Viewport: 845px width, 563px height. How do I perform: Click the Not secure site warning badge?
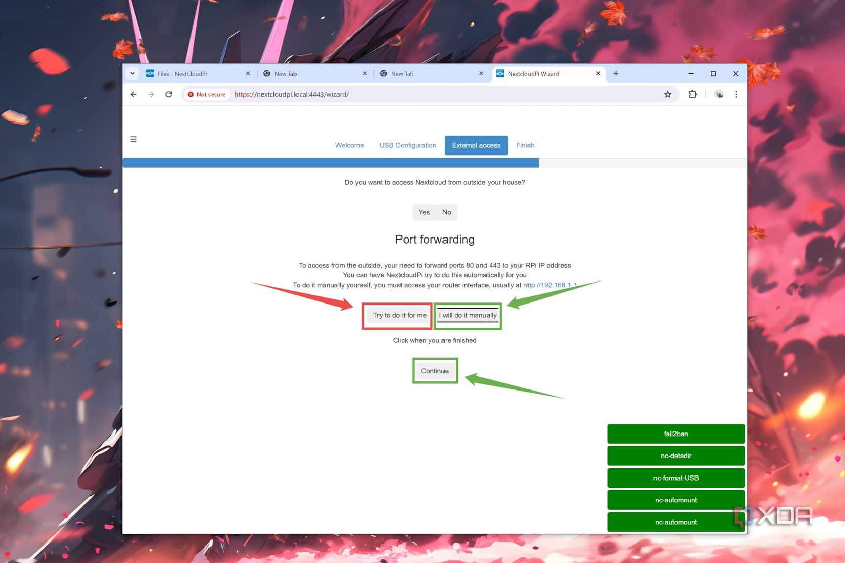[207, 94]
